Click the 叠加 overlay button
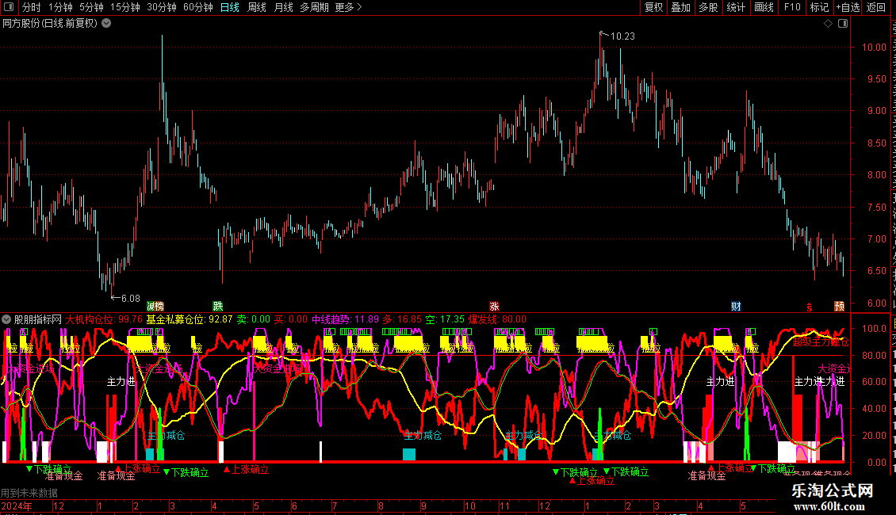The image size is (896, 515). tap(680, 7)
